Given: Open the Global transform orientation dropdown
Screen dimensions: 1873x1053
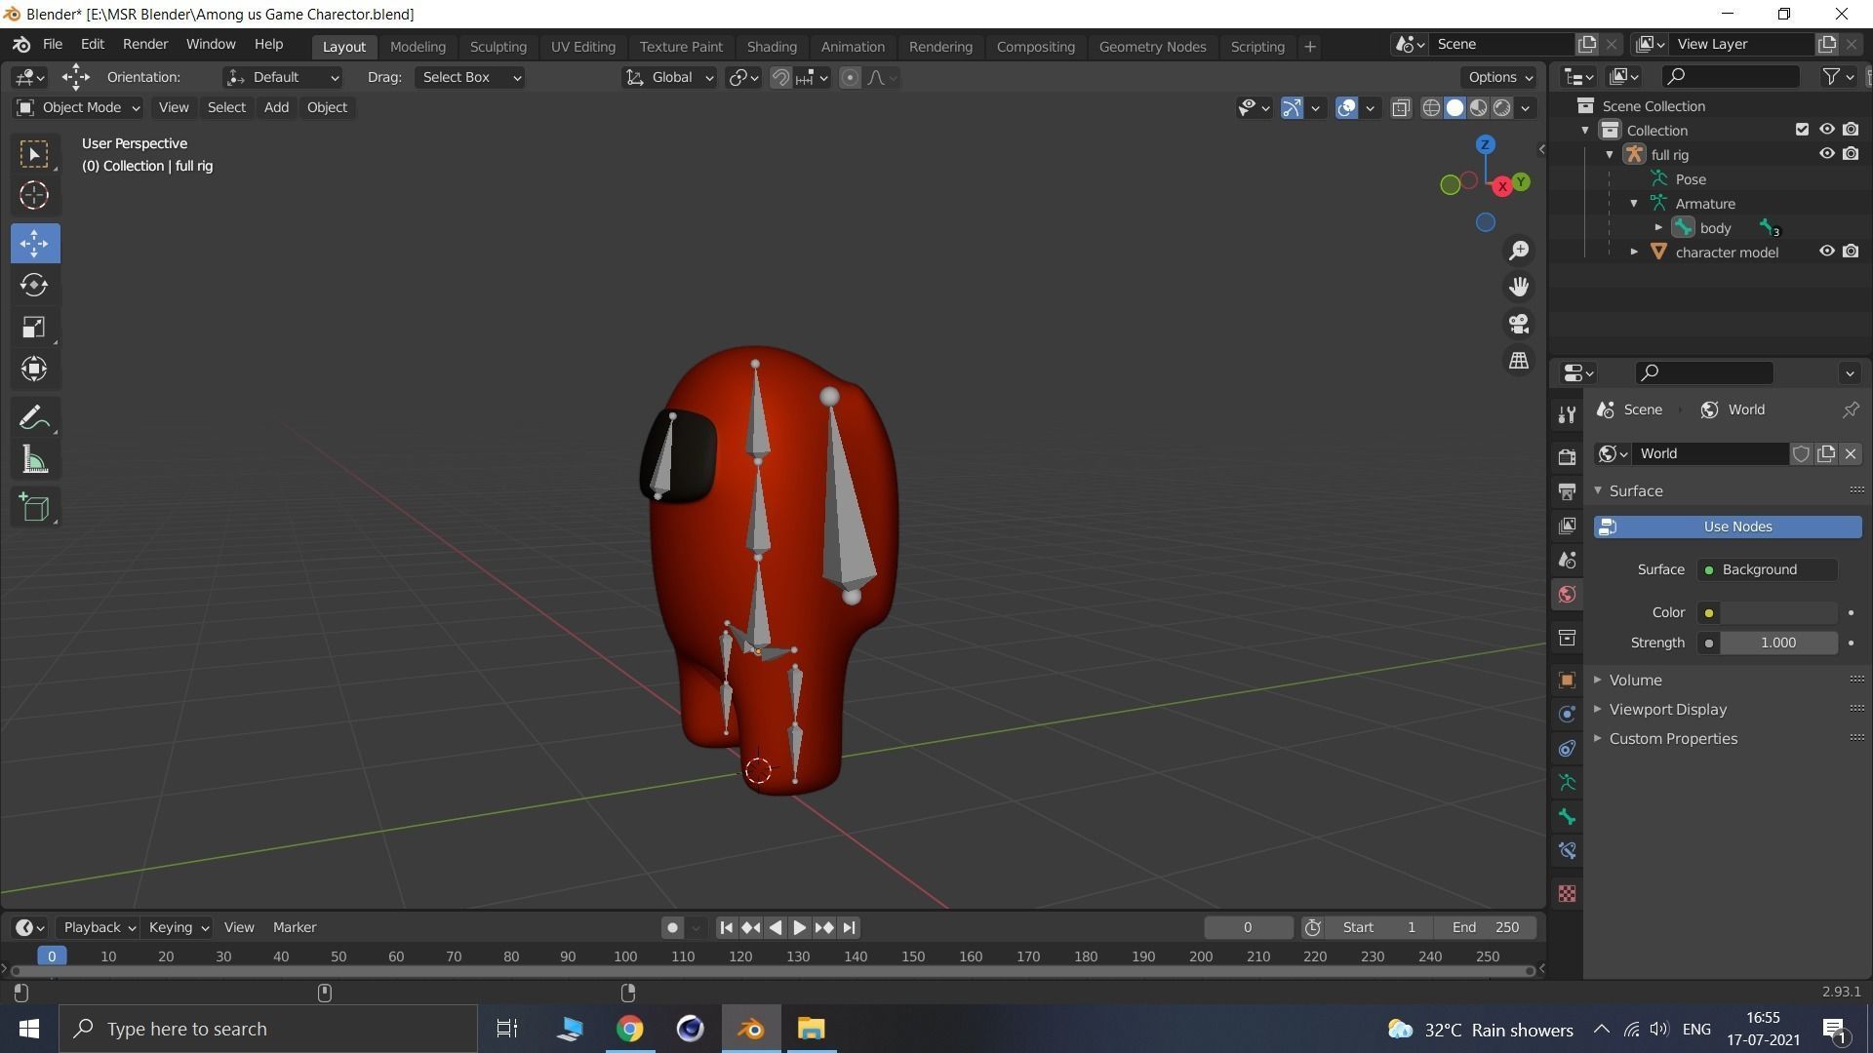Looking at the screenshot, I should point(669,78).
